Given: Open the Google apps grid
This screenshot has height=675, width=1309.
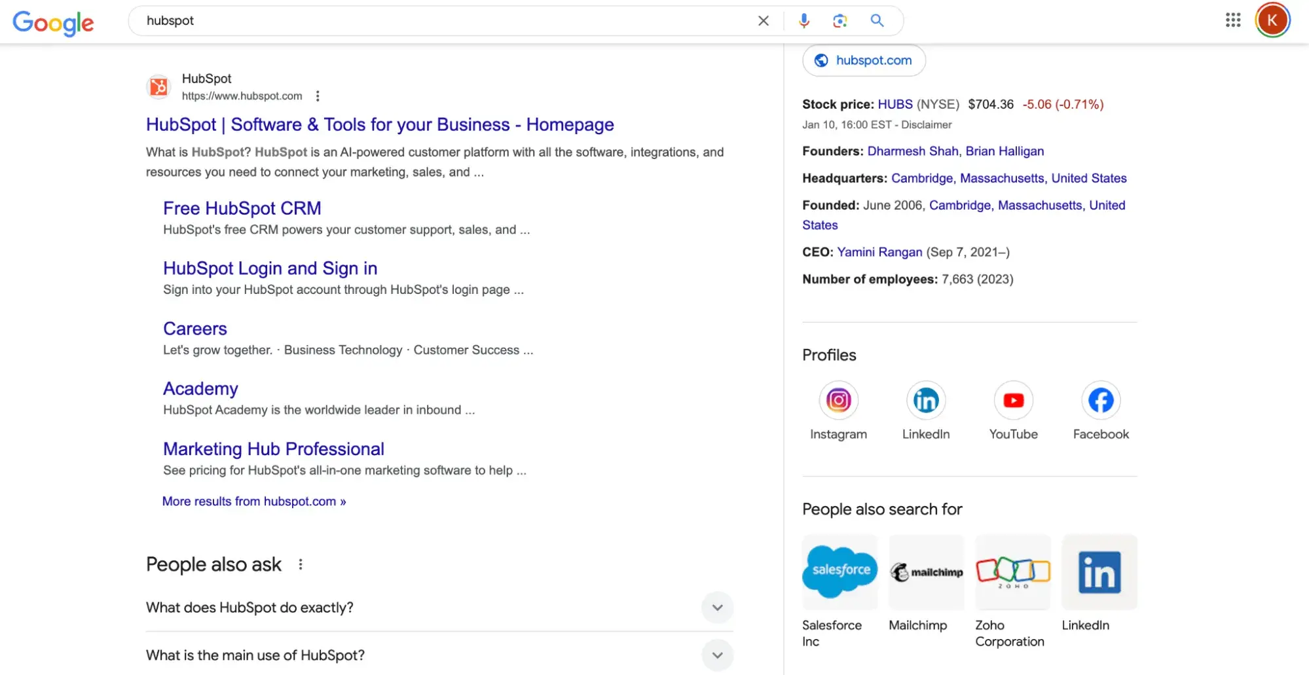Looking at the screenshot, I should 1232,20.
